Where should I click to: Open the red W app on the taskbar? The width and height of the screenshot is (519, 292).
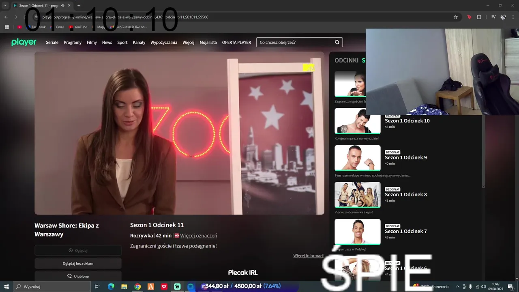[164, 287]
